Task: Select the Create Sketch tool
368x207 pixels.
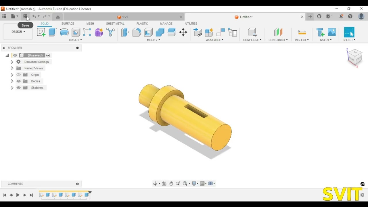Action: (x=41, y=32)
